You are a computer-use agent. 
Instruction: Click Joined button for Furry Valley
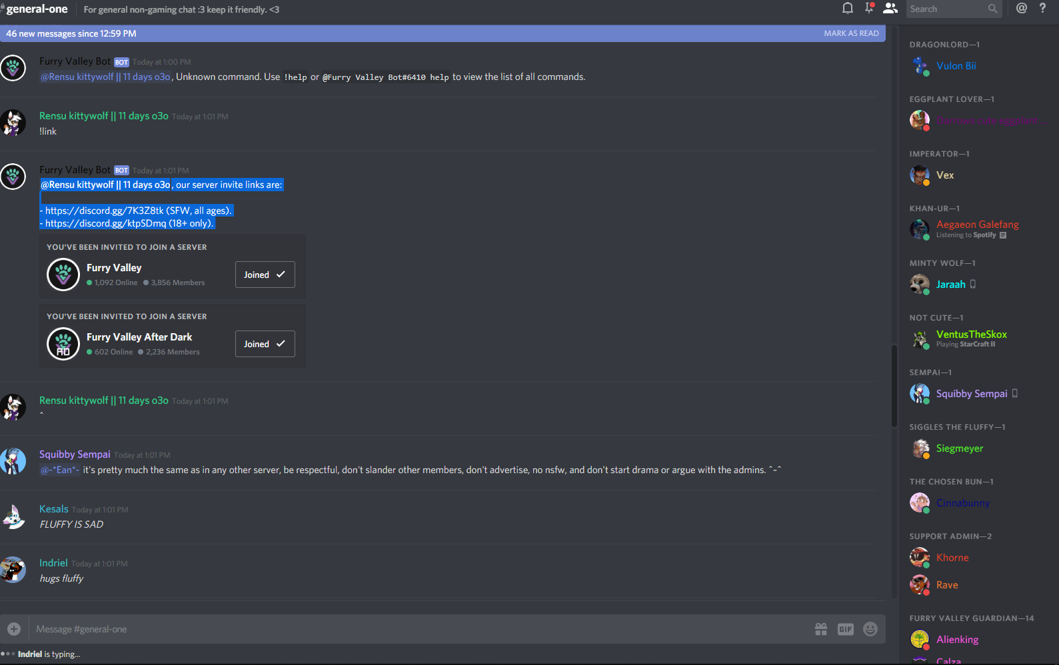[265, 275]
